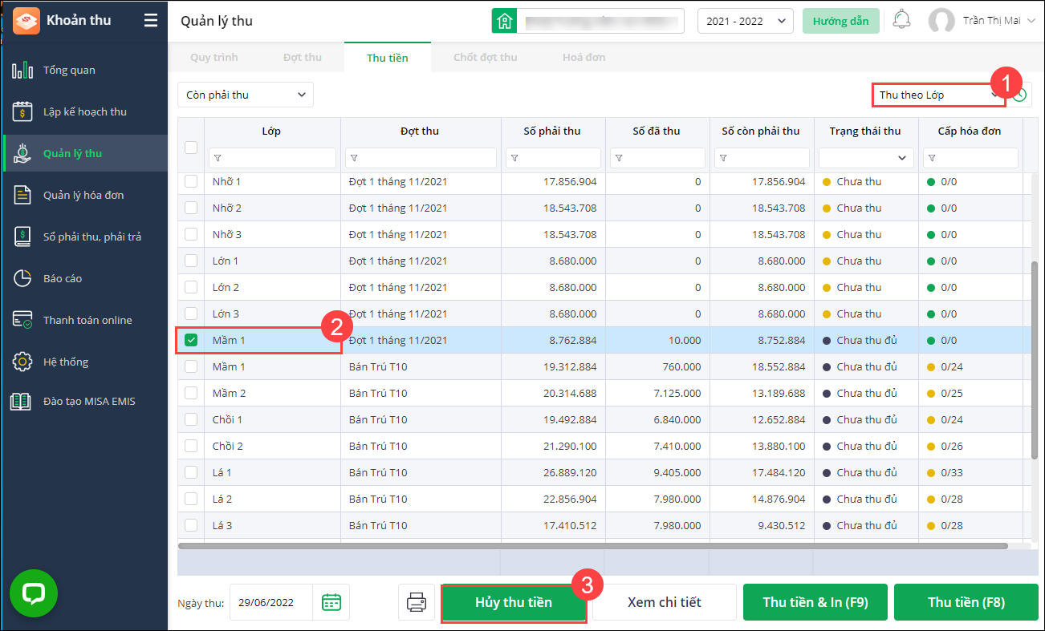
Task: Click the Xem chi tiết button
Action: 665,602
